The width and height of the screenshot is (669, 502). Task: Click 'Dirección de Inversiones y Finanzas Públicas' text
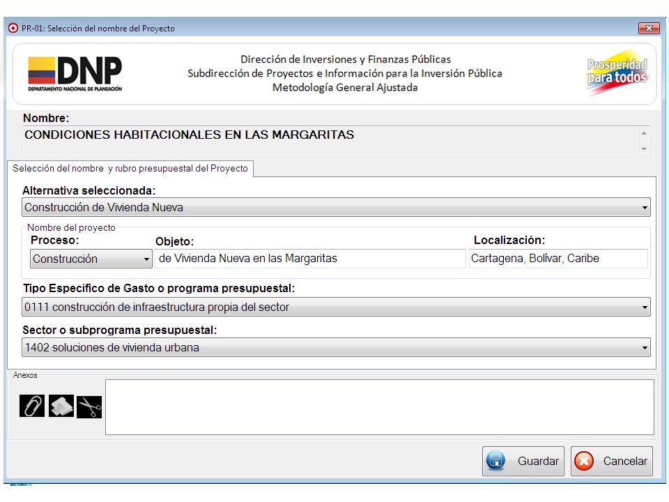coord(346,59)
